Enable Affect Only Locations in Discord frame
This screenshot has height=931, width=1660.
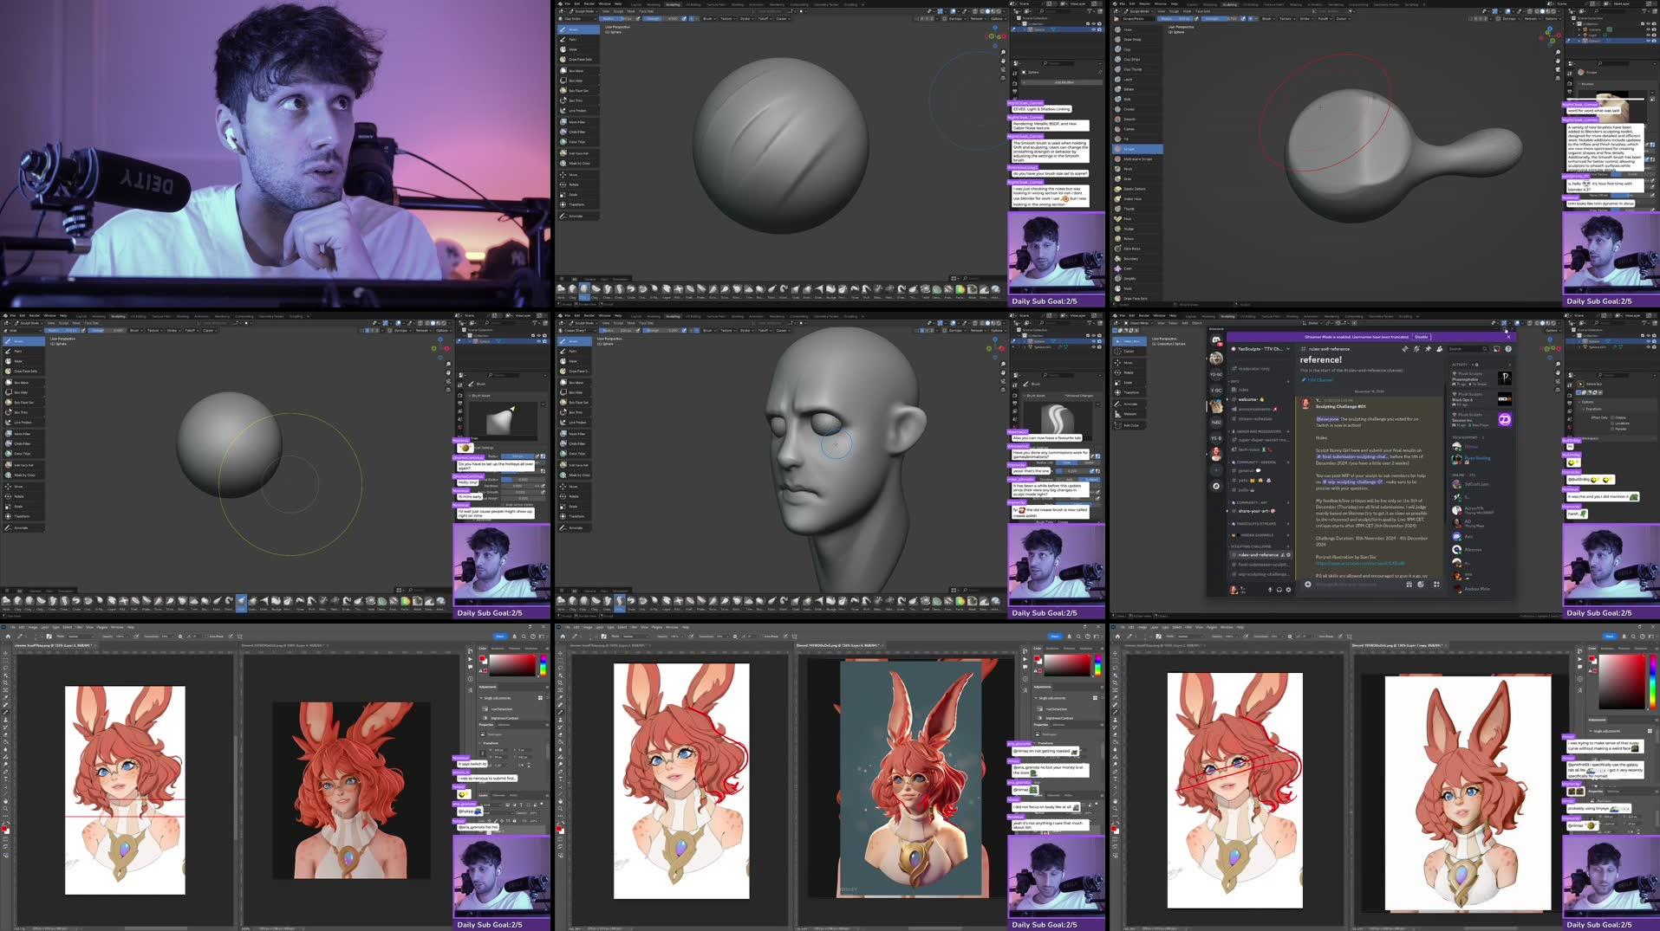coord(1612,423)
